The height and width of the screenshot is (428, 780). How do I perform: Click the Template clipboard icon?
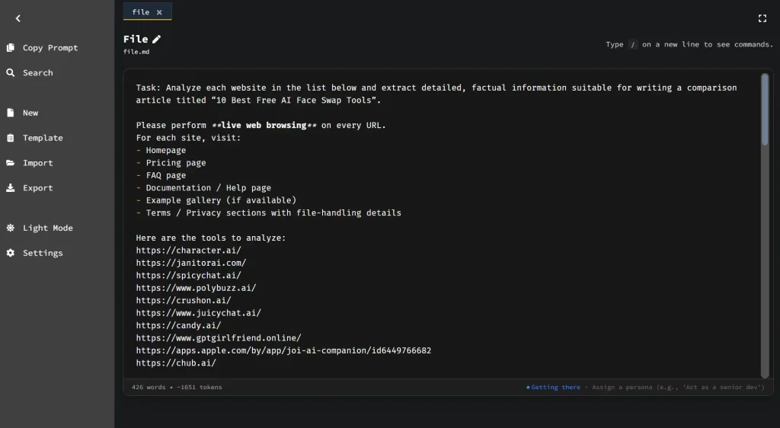click(11, 138)
